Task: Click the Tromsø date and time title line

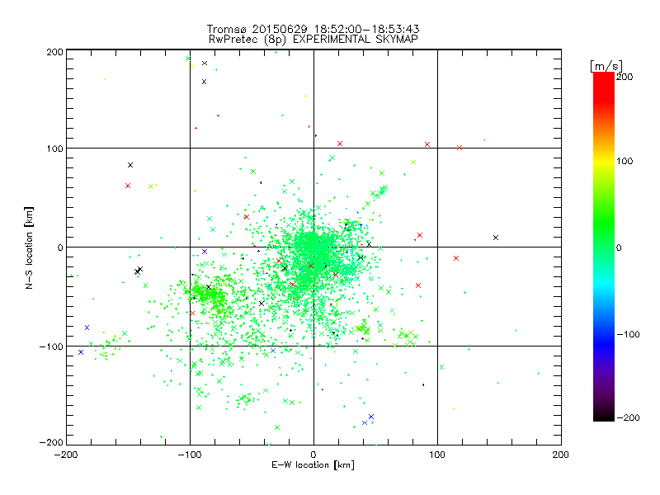Action: 313,29
